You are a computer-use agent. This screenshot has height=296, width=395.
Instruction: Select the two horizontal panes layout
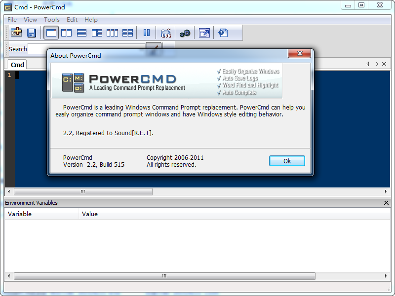pos(81,33)
